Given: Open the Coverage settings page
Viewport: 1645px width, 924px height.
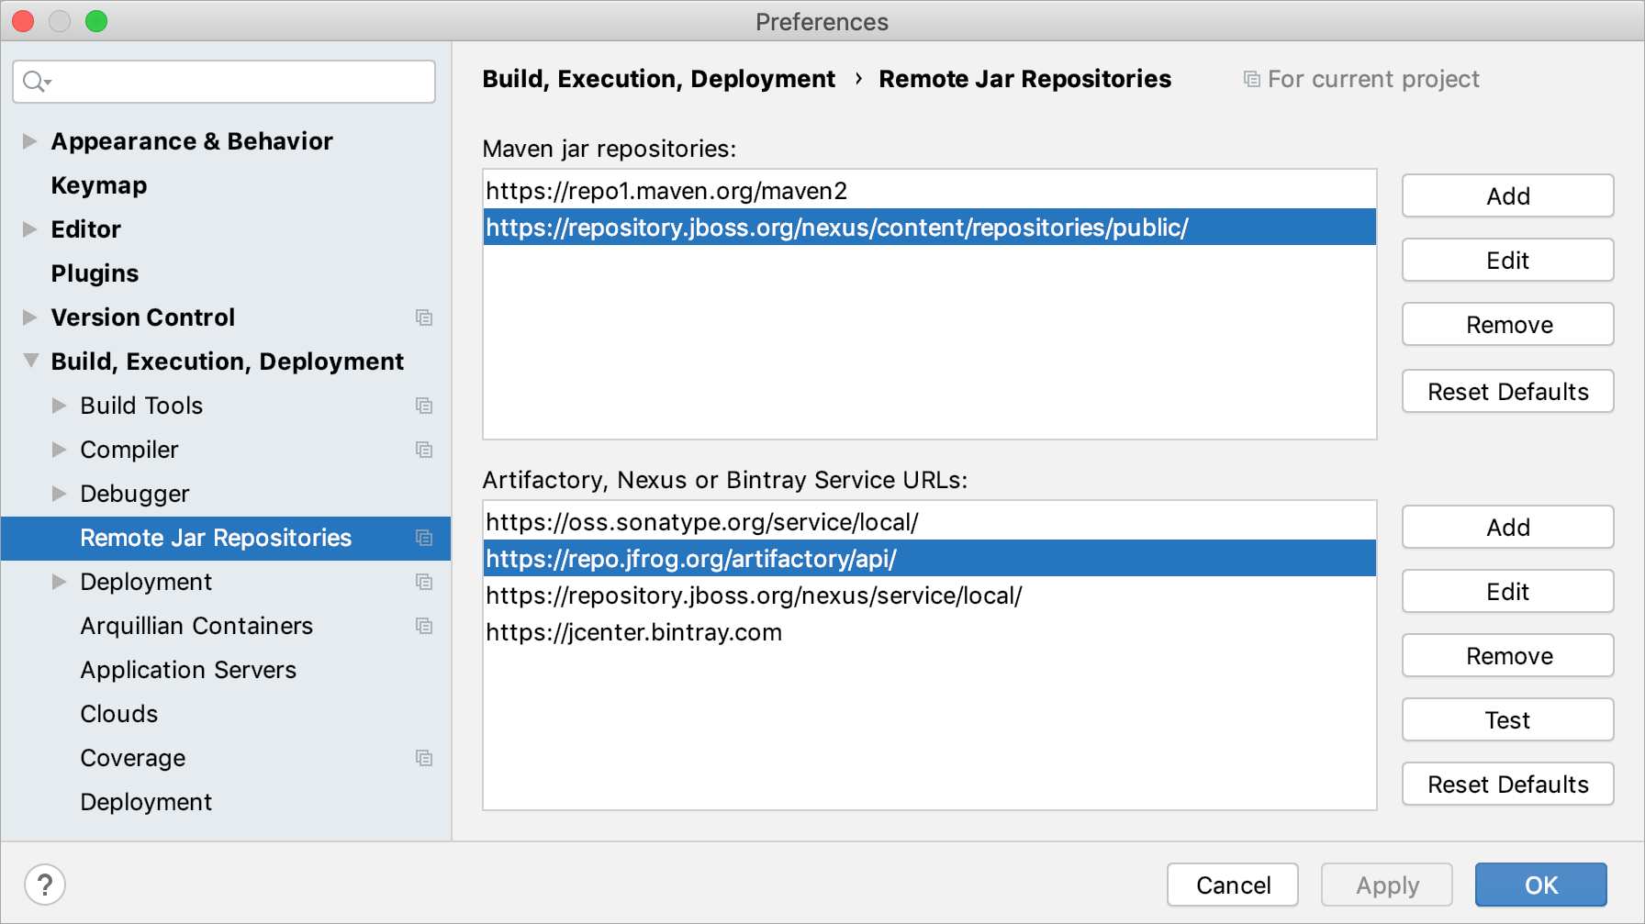Looking at the screenshot, I should point(133,758).
